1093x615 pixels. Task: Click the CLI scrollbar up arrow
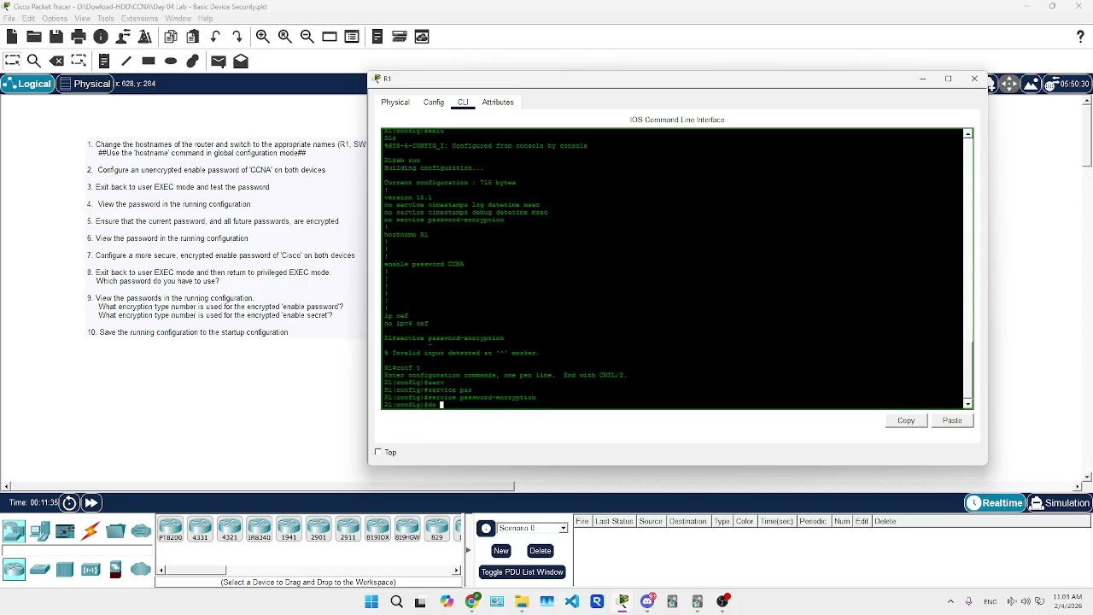pyautogui.click(x=967, y=133)
